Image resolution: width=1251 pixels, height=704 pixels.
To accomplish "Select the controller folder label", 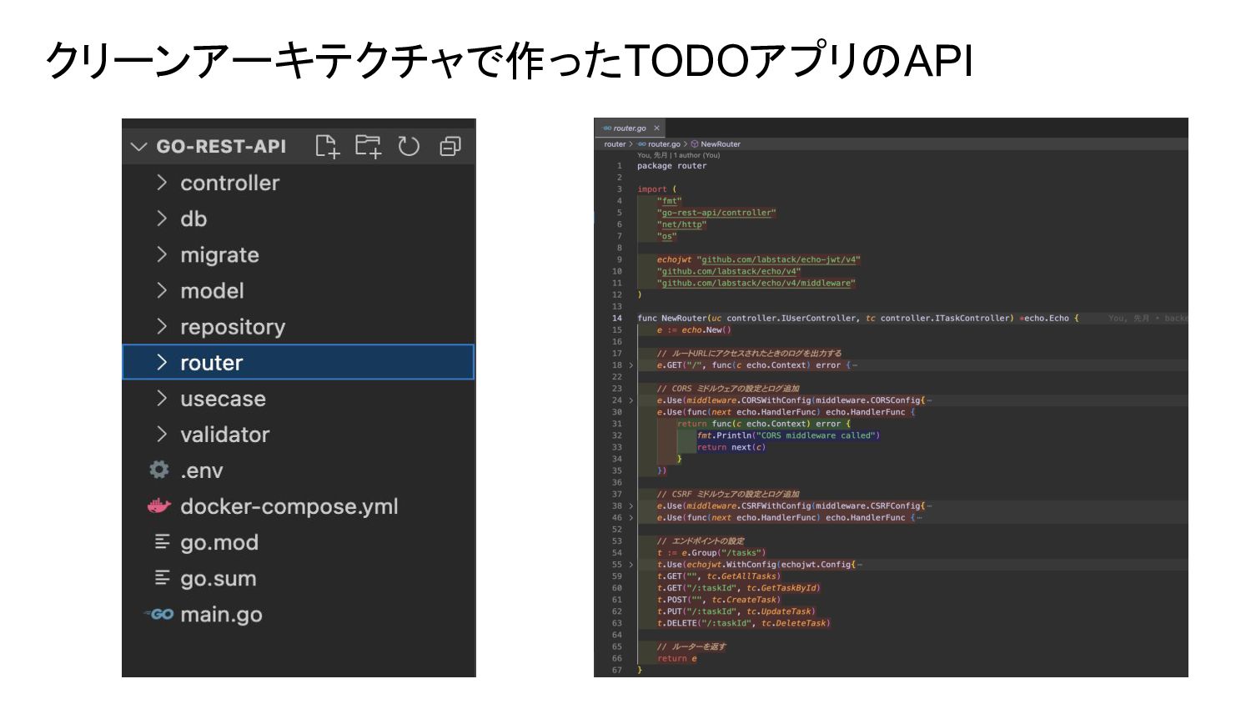I will point(230,183).
